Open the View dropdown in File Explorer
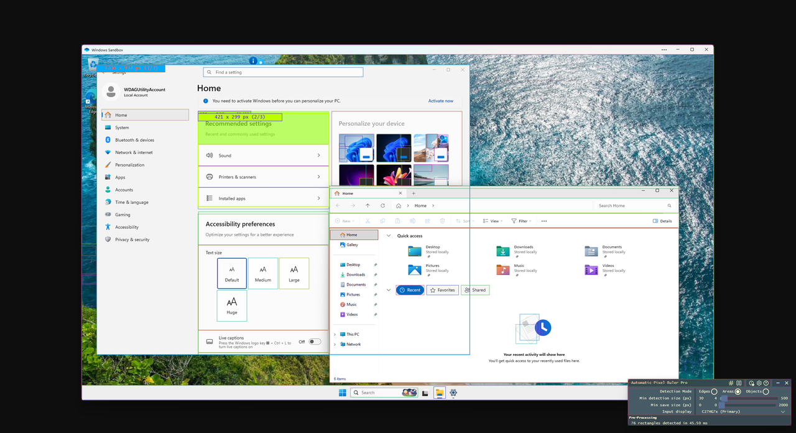This screenshot has height=433, width=796. click(492, 221)
